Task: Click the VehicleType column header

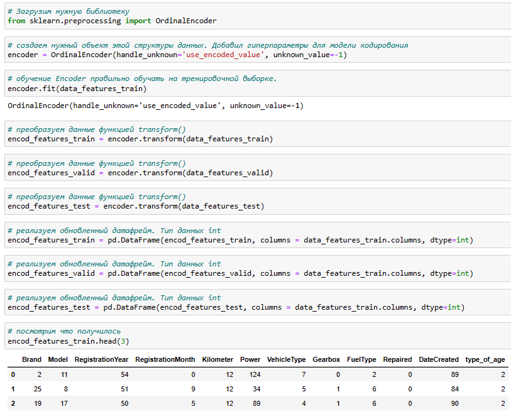Action: [286, 359]
